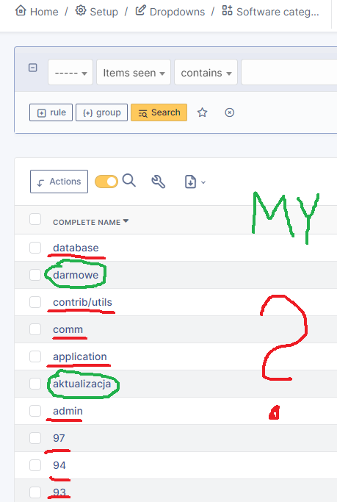
Task: Click the export file download icon
Action: (x=191, y=182)
